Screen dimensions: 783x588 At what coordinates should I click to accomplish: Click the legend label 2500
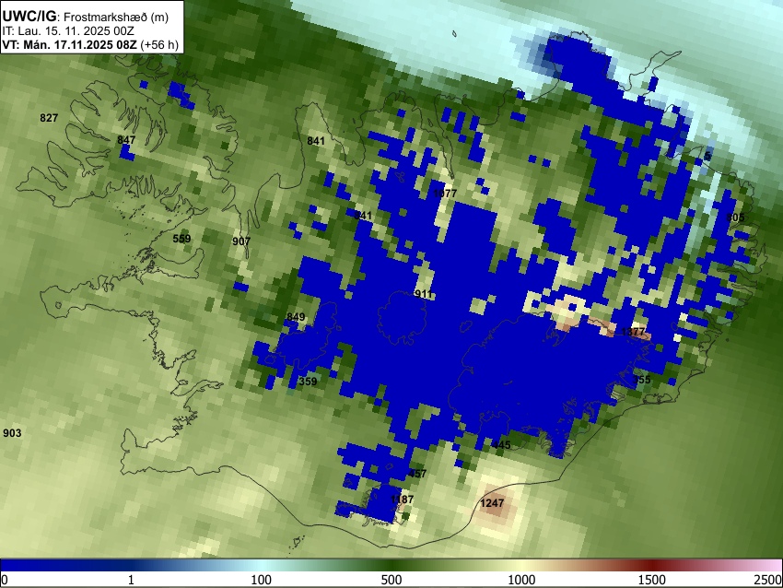tap(767, 580)
